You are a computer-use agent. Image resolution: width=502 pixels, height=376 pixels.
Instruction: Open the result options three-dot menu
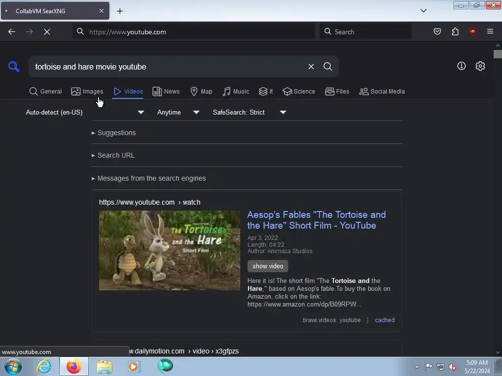click(x=368, y=320)
